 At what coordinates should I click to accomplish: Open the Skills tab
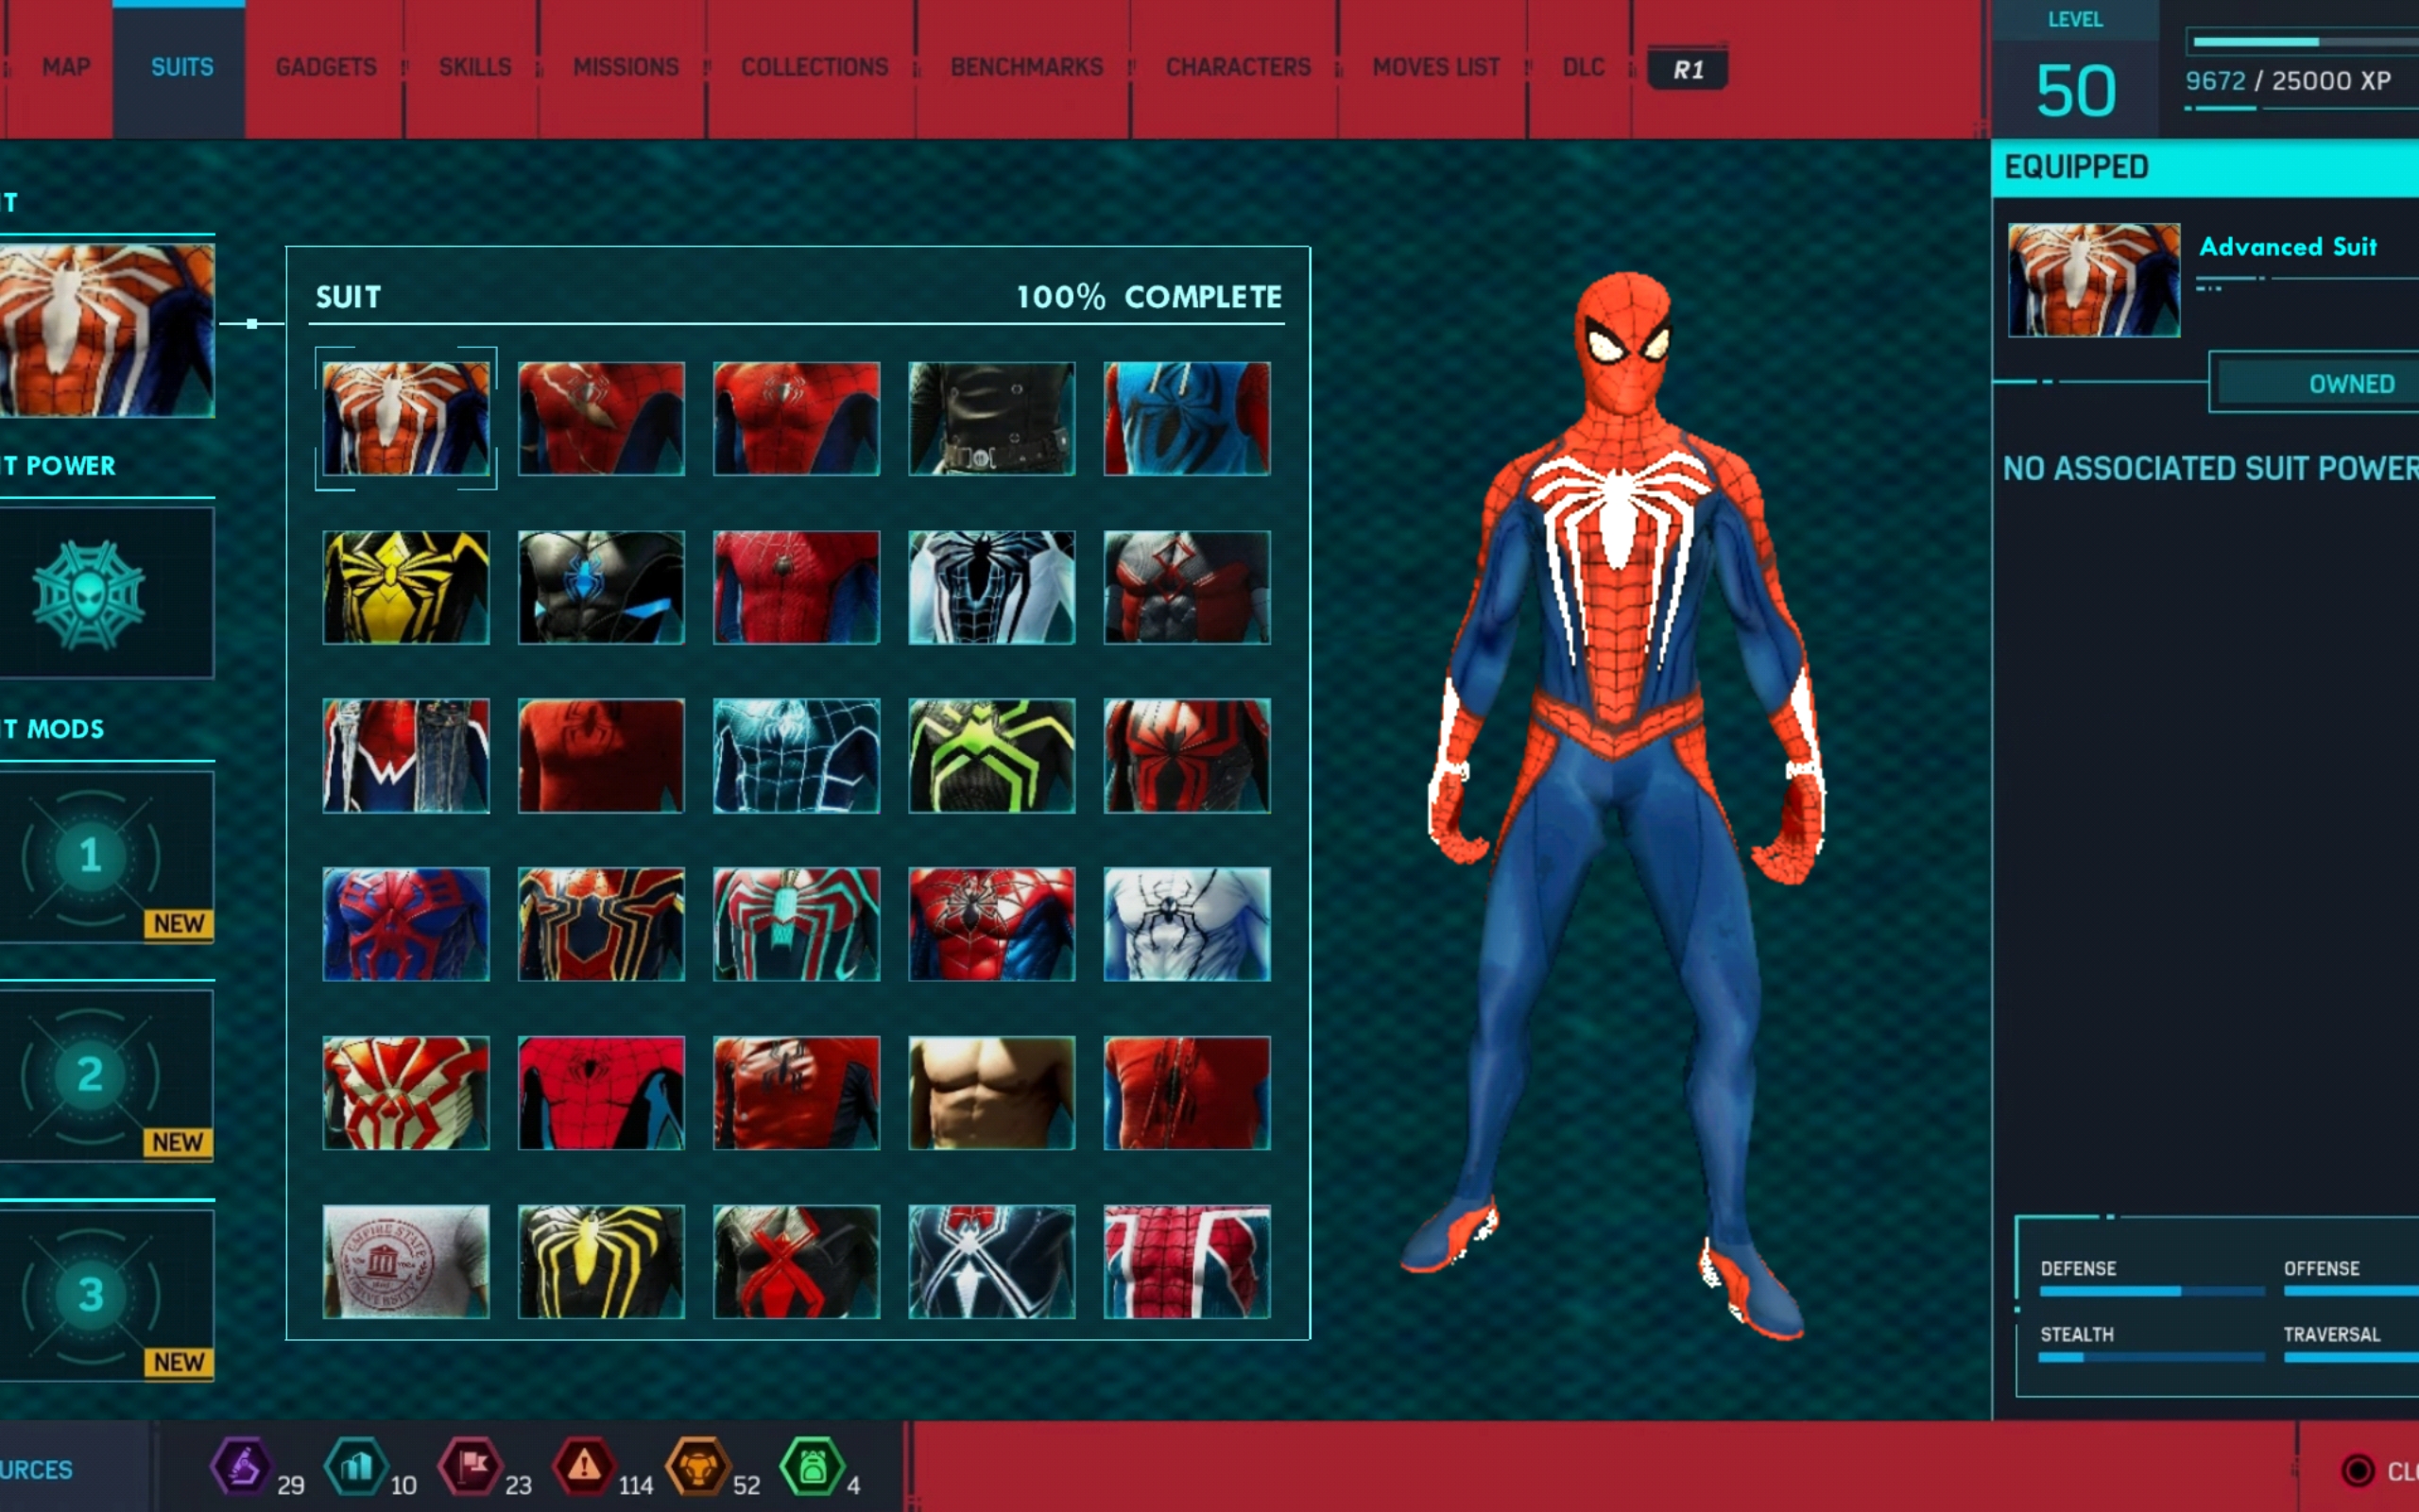474,67
